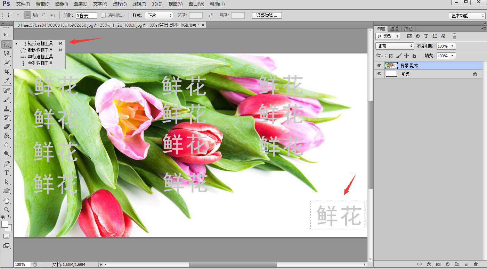Viewport: 487px width, 269px height.
Task: Activate the Hand tool
Action: tap(6, 201)
